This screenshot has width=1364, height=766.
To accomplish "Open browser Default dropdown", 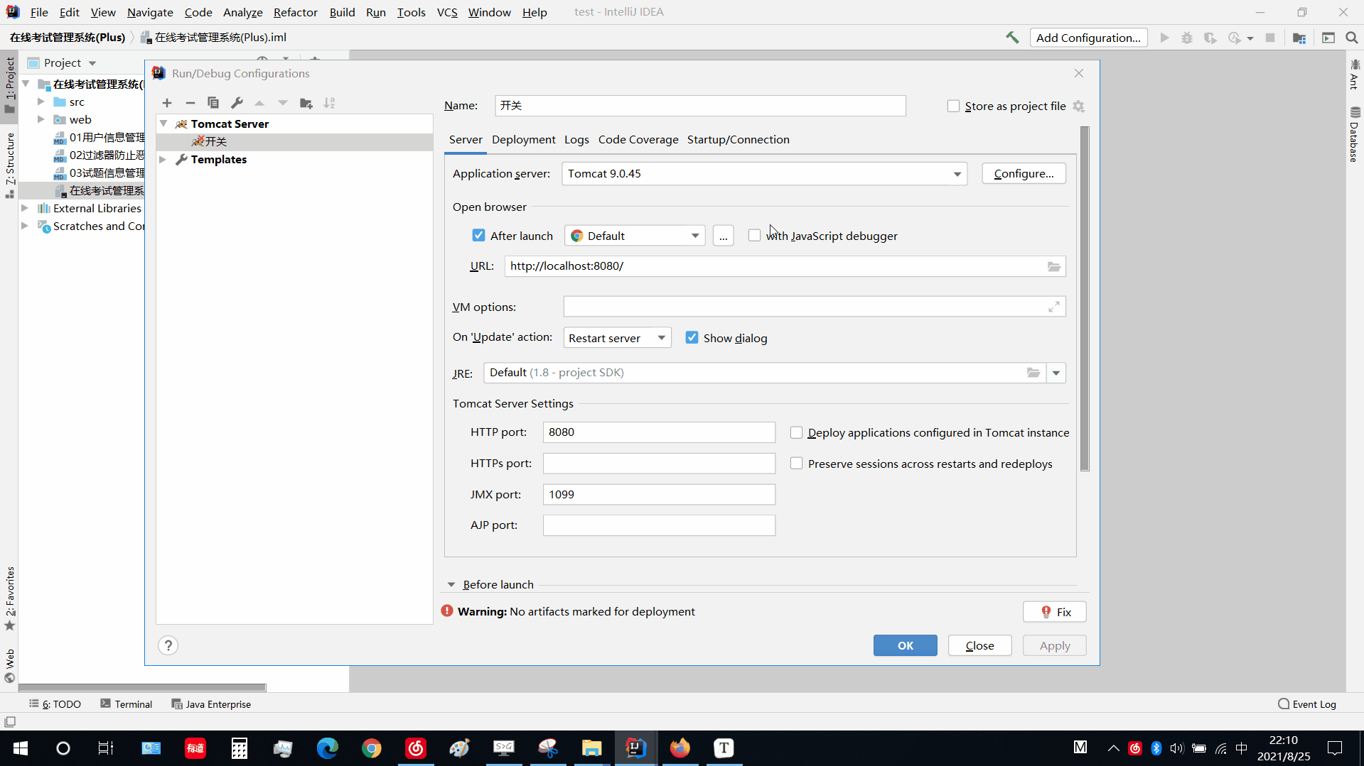I will [x=635, y=236].
